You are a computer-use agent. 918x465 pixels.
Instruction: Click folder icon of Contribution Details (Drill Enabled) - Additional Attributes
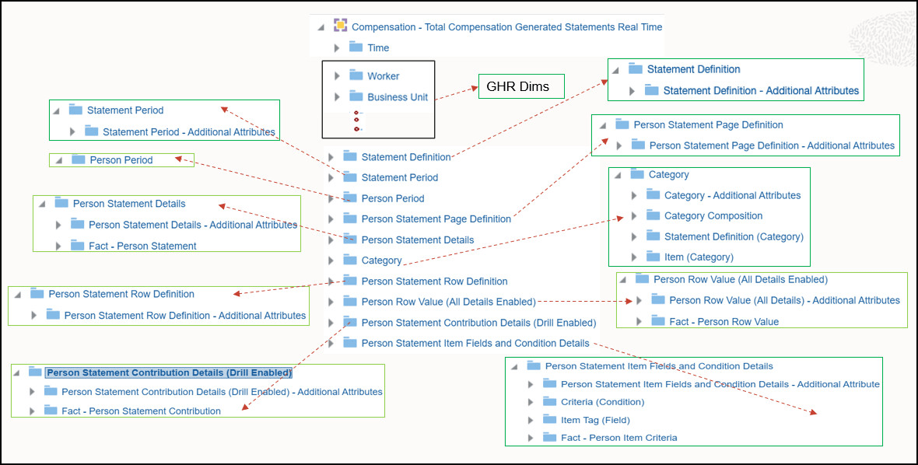(x=51, y=390)
